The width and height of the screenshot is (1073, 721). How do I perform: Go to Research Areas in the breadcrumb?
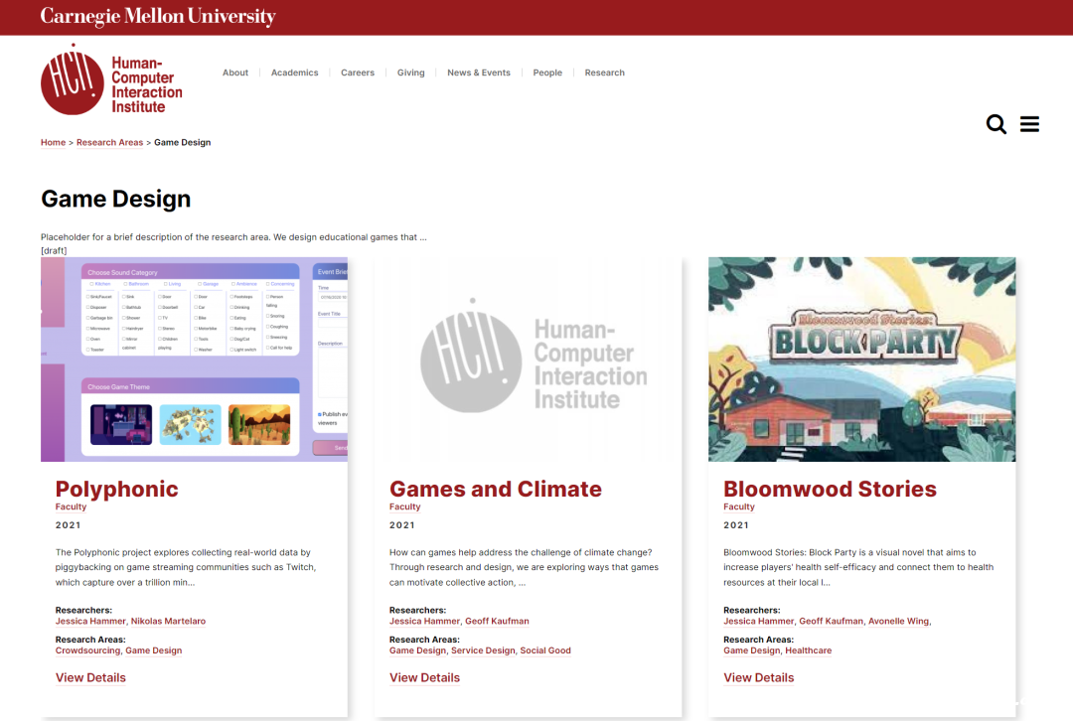[109, 142]
